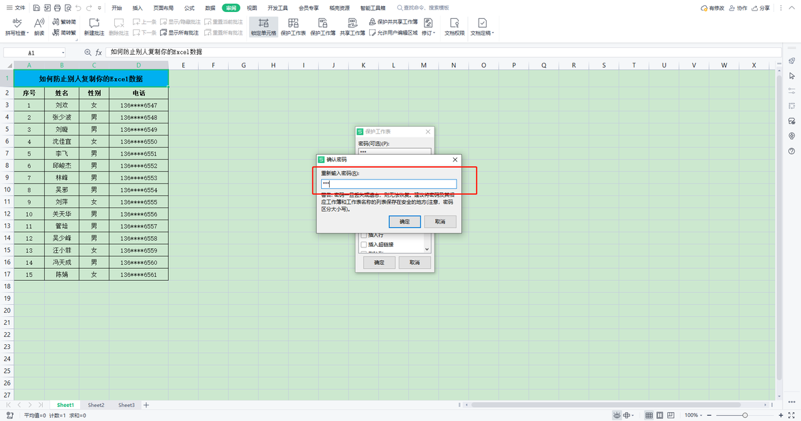Close the 确认密码 dialog

coord(455,160)
